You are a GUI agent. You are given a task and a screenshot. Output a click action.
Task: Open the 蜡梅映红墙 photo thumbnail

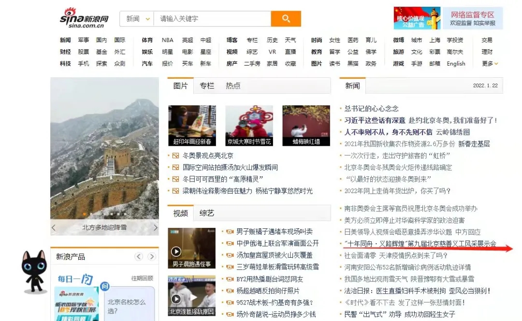click(x=306, y=126)
